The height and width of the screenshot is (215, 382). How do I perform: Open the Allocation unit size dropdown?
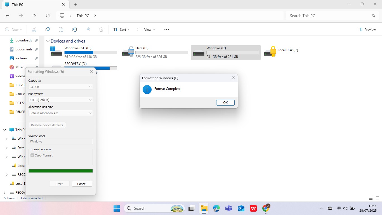click(60, 113)
